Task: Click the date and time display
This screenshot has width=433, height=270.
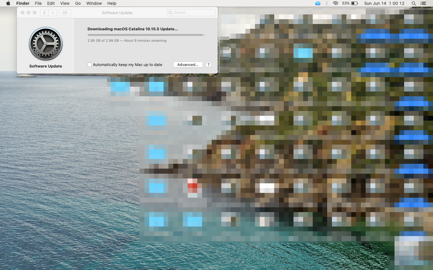Action: (x=384, y=3)
